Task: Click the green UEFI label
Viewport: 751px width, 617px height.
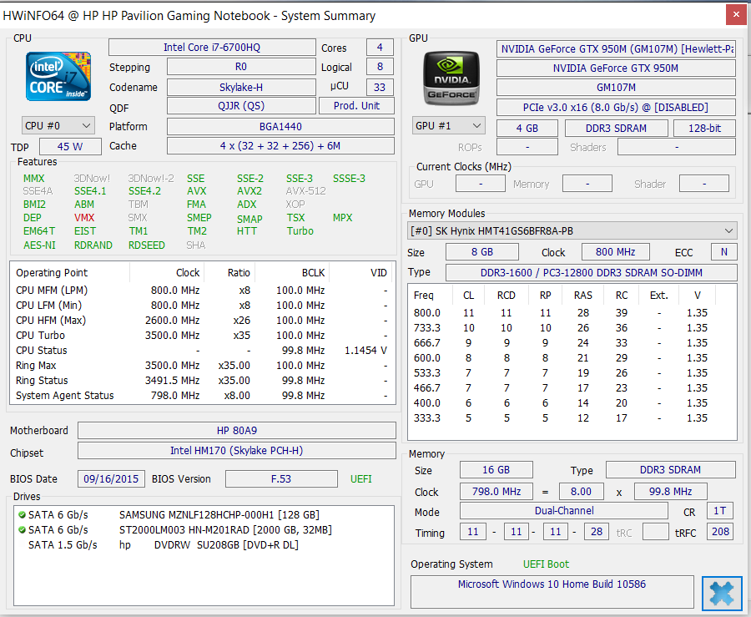Action: tap(360, 479)
